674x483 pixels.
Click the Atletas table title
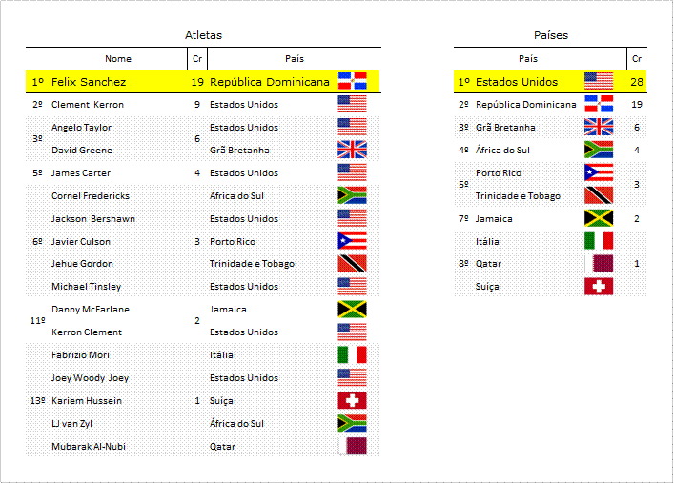tap(203, 35)
